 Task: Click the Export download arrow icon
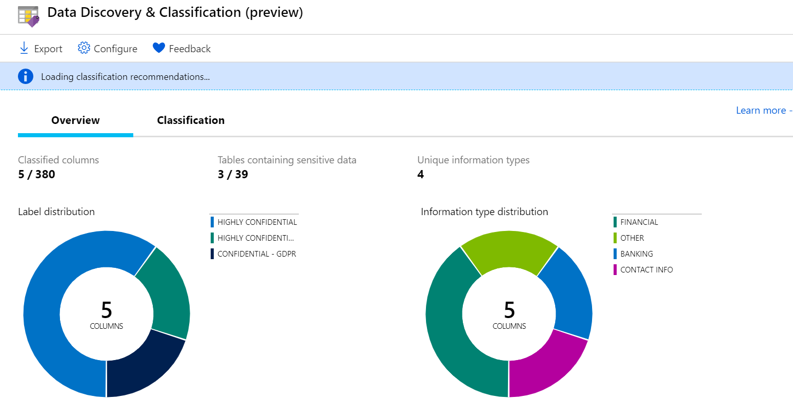pyautogui.click(x=24, y=48)
